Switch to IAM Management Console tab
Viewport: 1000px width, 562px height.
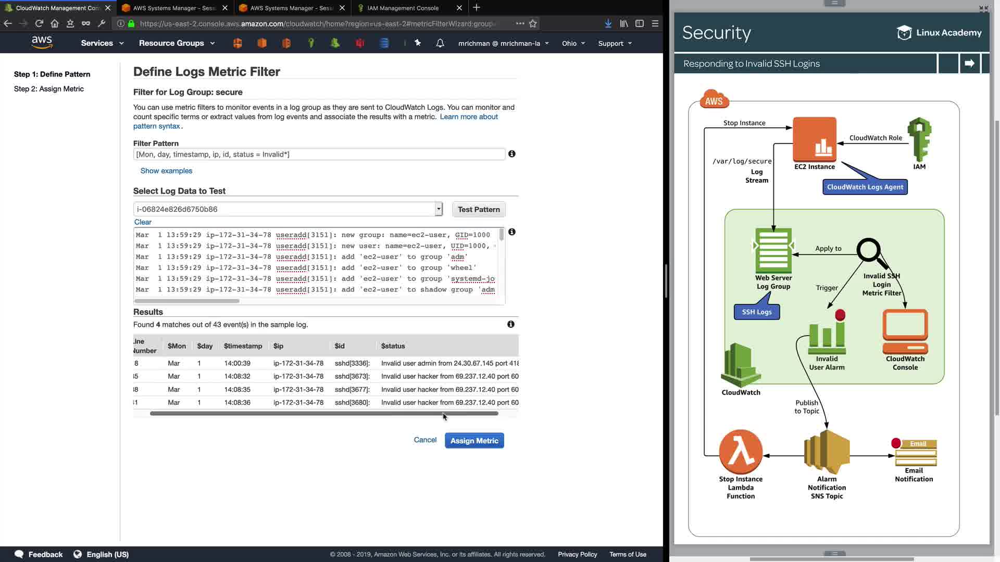pyautogui.click(x=403, y=8)
